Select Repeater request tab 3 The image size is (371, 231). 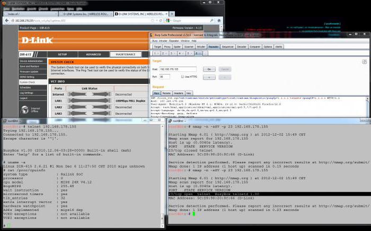click(x=172, y=53)
